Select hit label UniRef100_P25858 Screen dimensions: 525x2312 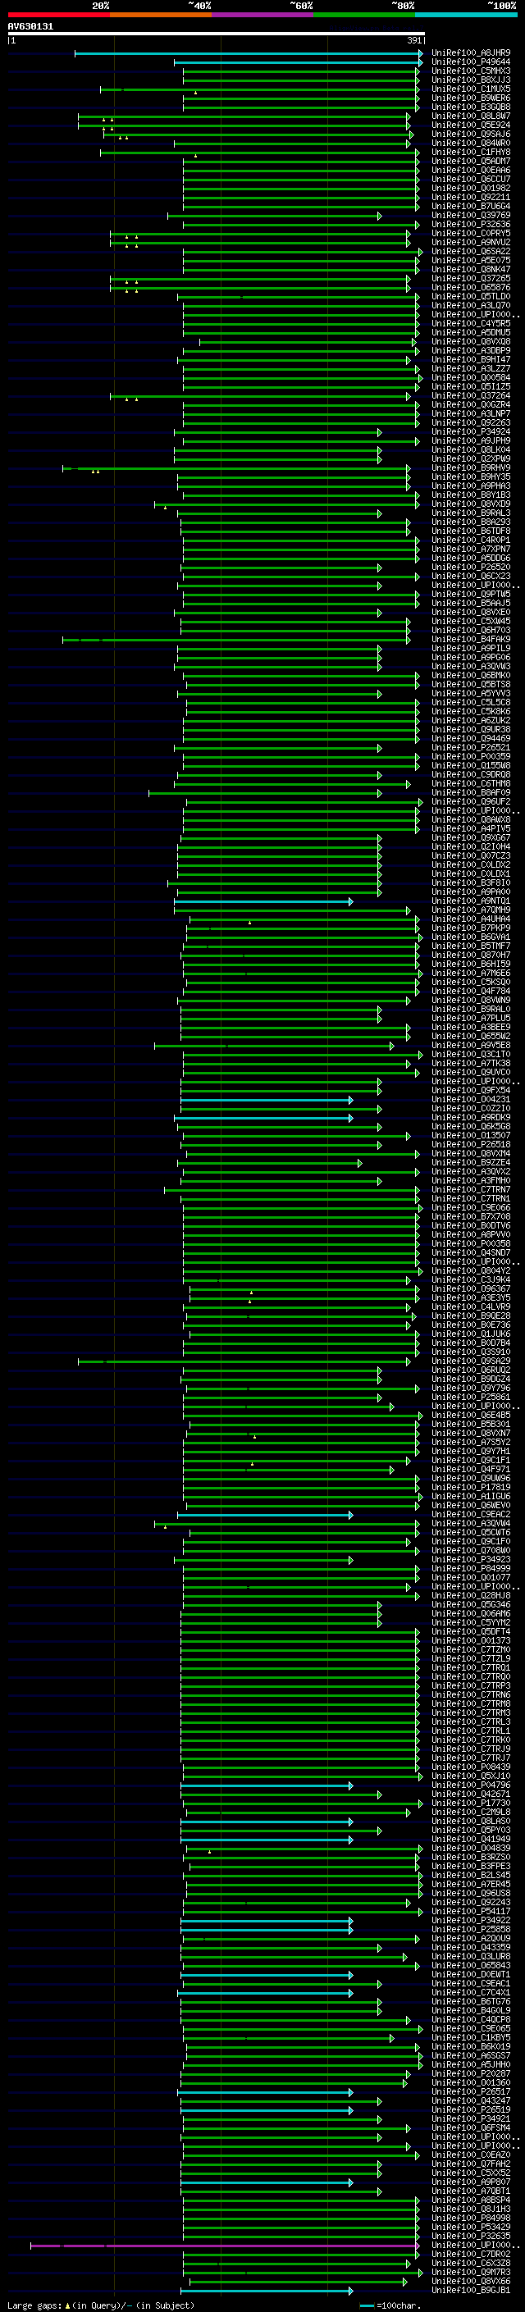click(x=471, y=1930)
